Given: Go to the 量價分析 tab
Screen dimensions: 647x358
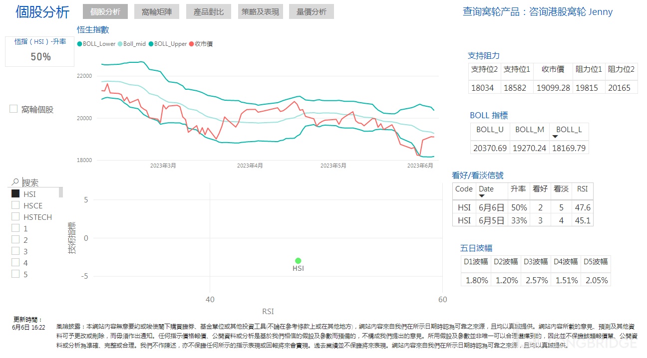Looking at the screenshot, I should (x=311, y=12).
